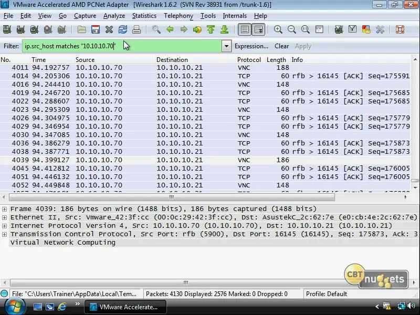The width and height of the screenshot is (420, 315).
Task: Open the Edit menu
Action: [x=25, y=16]
